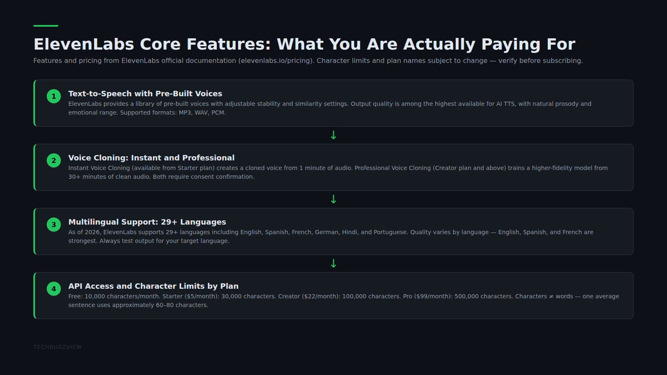Click the subtitle mentioning elevenlabs.io/pricing
Screen dimensions: 667x375
click(308, 61)
